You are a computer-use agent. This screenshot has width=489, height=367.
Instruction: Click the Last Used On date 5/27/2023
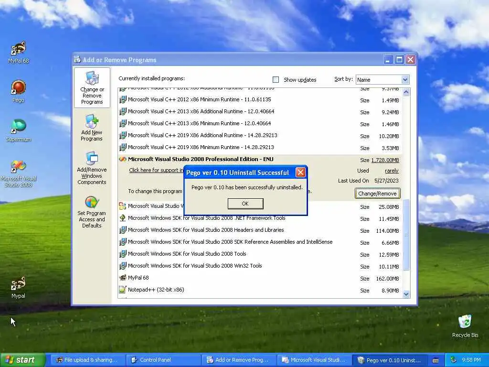(386, 181)
